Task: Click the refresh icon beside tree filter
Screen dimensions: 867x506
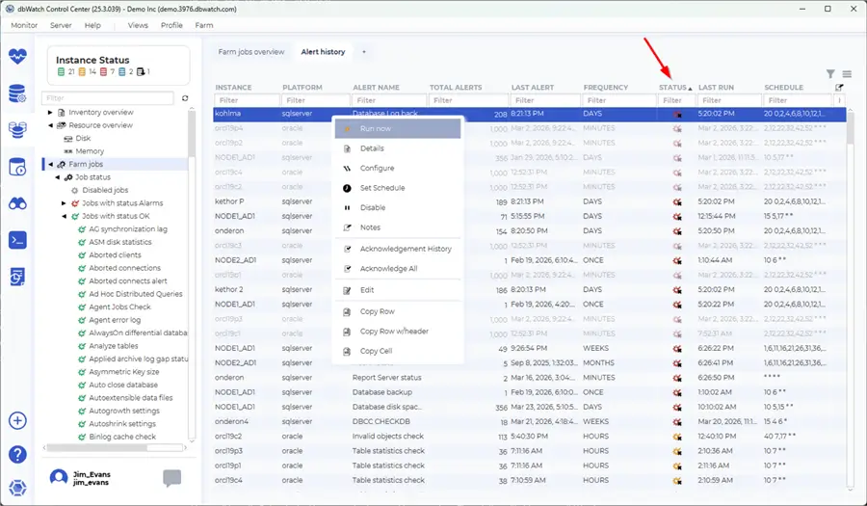Action: pos(185,98)
